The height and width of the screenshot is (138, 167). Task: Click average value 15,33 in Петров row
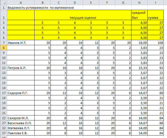(x=140, y=68)
